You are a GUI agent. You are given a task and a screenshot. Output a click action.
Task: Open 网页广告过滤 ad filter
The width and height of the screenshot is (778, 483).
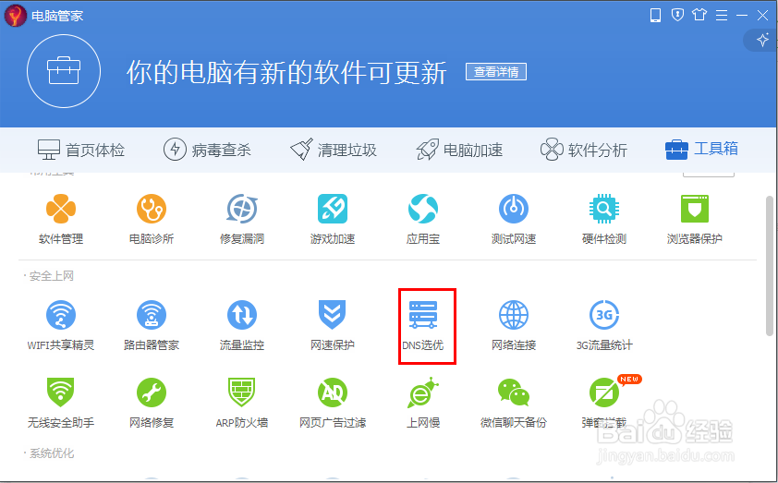[333, 403]
